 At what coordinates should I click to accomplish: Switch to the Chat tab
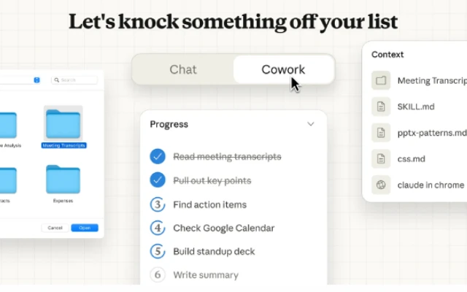[x=183, y=70]
